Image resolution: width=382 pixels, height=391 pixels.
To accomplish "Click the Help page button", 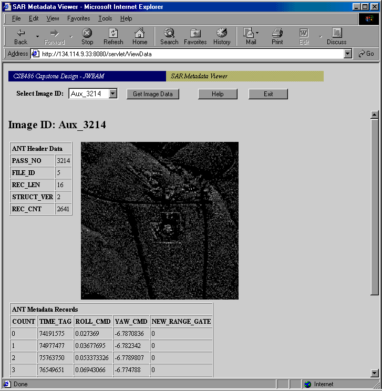I will pyautogui.click(x=218, y=94).
